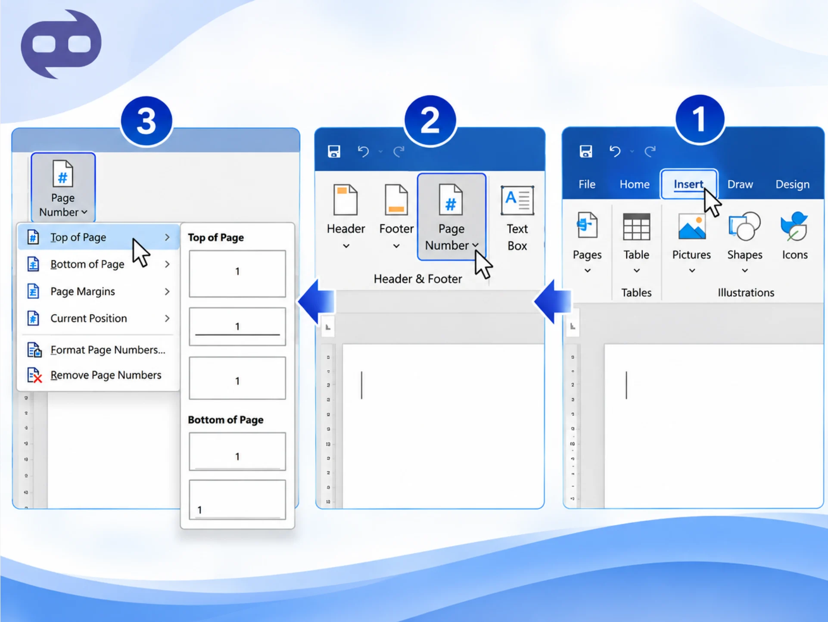
Task: Expand the Header dropdown chevron
Action: point(346,246)
